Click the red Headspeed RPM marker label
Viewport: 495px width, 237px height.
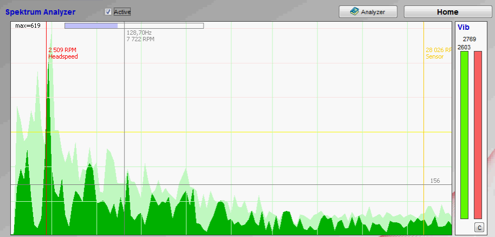(x=62, y=53)
